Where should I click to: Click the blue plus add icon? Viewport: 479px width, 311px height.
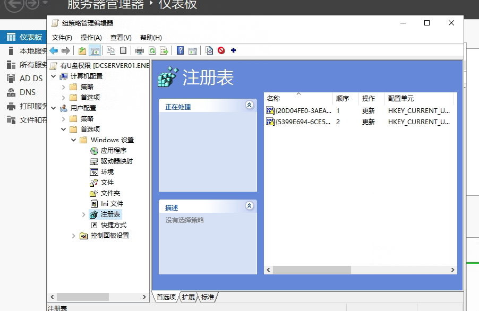(233, 50)
